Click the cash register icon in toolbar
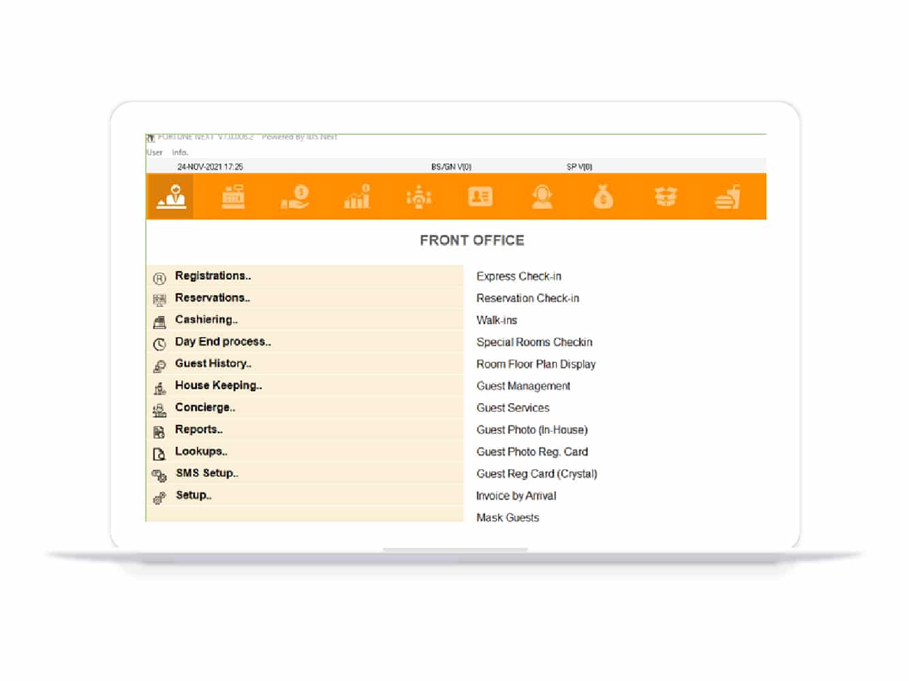Image resolution: width=909 pixels, height=681 pixels. (233, 197)
